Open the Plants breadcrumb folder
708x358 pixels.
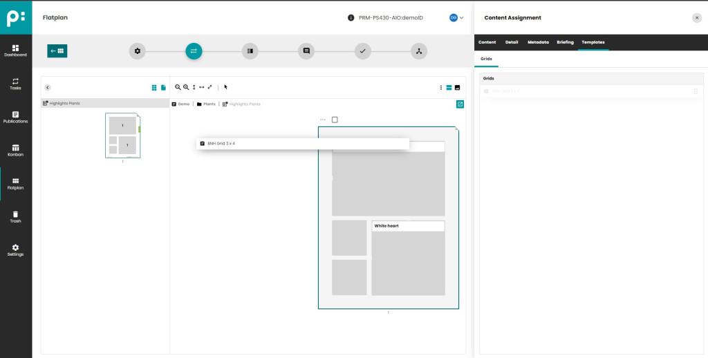(206, 104)
